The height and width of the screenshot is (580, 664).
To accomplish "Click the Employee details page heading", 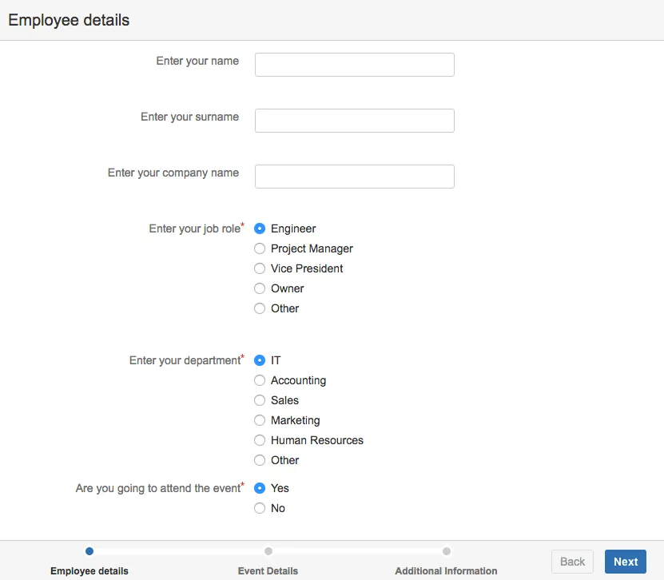I will (x=69, y=20).
